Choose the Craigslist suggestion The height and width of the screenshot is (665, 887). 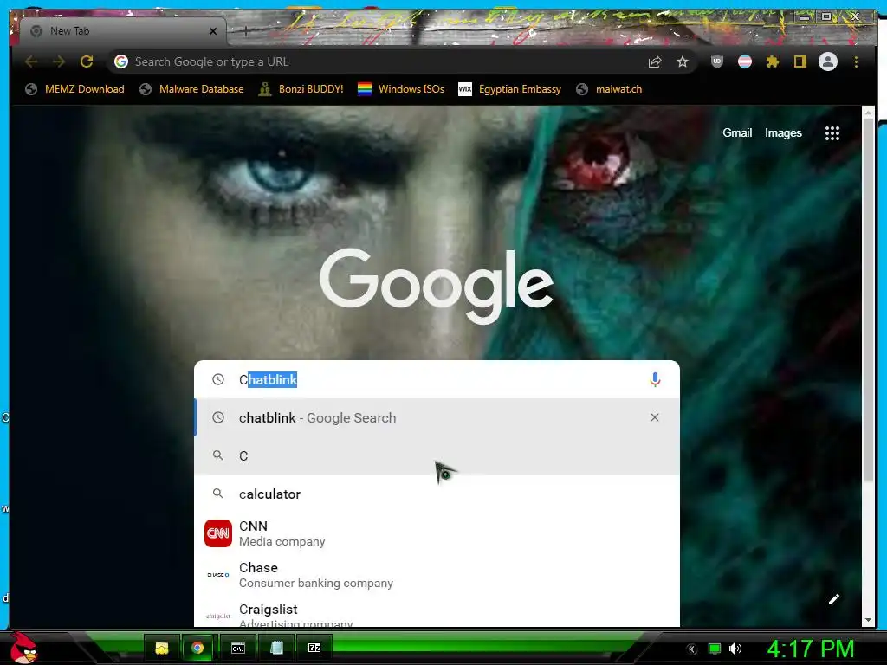pos(437,612)
